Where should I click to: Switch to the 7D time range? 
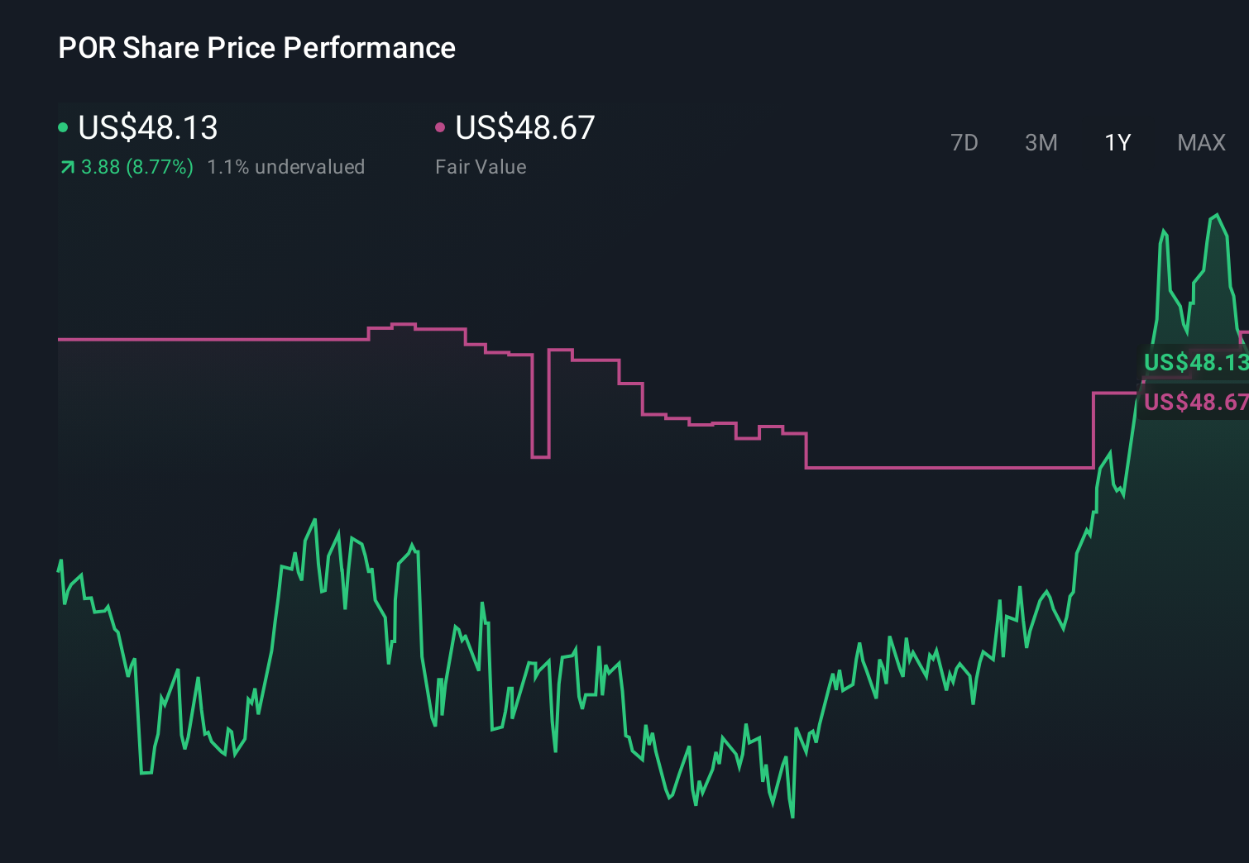[x=965, y=142]
